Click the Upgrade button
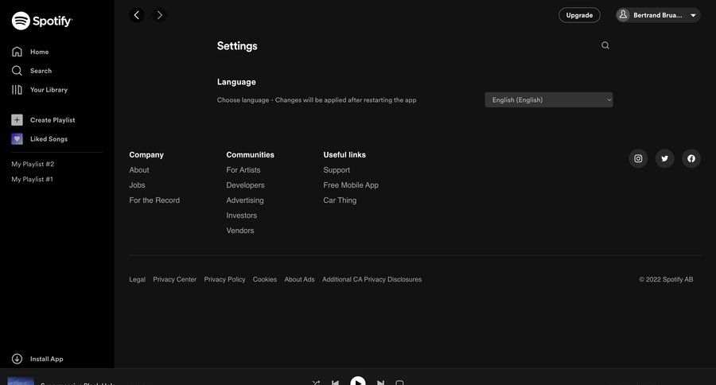Viewport: 716px width, 385px height. [x=579, y=15]
